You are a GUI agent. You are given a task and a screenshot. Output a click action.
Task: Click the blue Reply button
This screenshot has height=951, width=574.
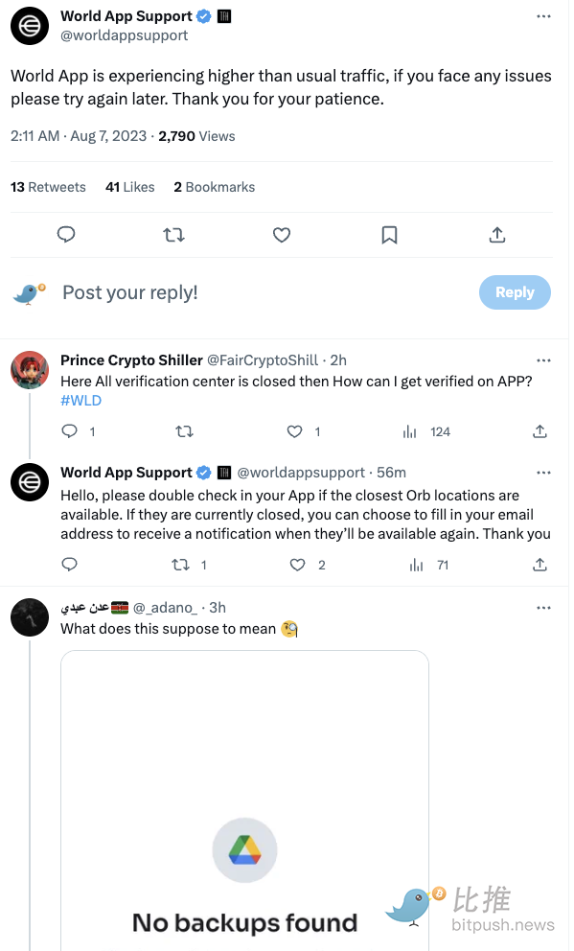pyautogui.click(x=515, y=292)
